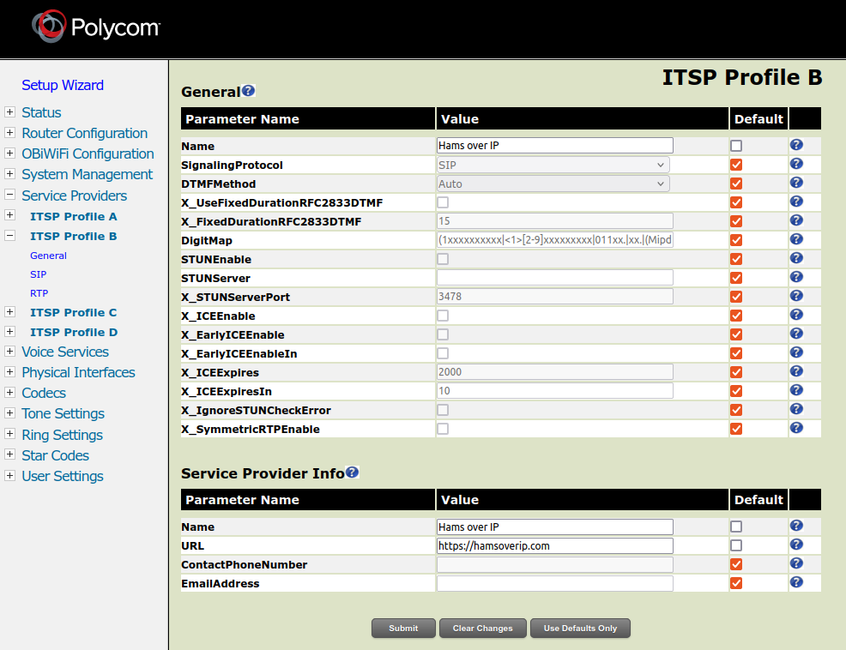Click help icon for Service Provider Name row
The image size is (846, 650).
(796, 526)
